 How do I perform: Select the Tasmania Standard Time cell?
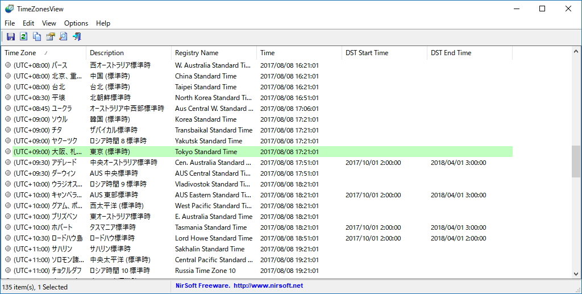pos(211,227)
